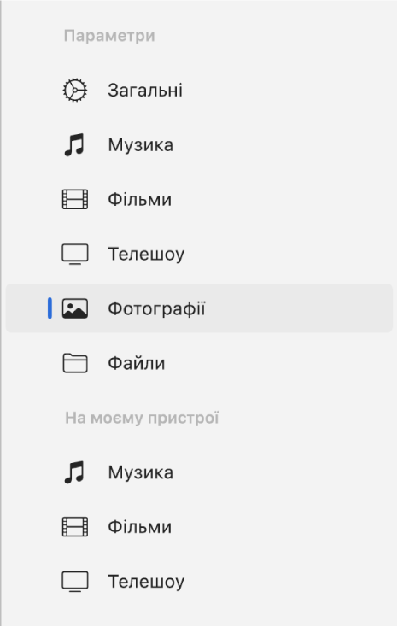The image size is (398, 627).
Task: Select Музика in the Параметри section
Action: [199, 144]
